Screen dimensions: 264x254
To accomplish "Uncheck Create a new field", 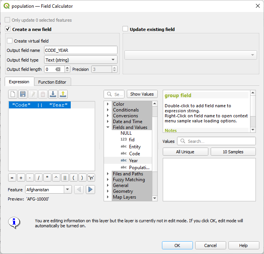I will pyautogui.click(x=8, y=29).
